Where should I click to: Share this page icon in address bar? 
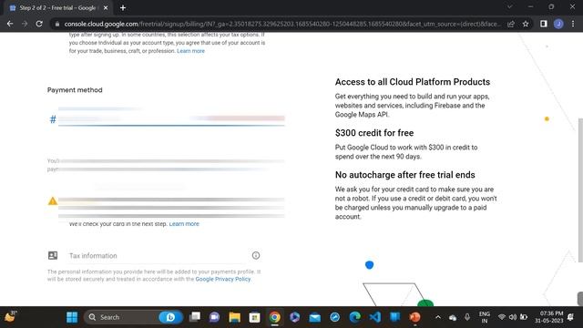point(511,24)
